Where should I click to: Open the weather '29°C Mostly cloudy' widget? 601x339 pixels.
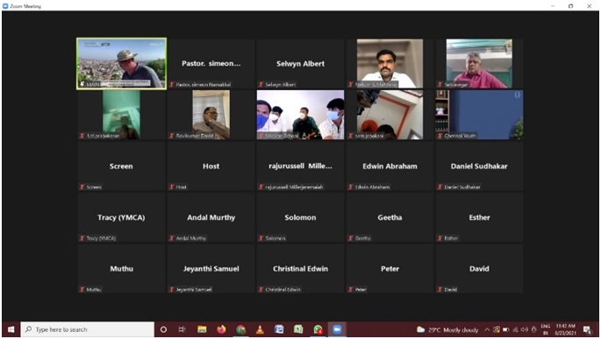pos(447,329)
